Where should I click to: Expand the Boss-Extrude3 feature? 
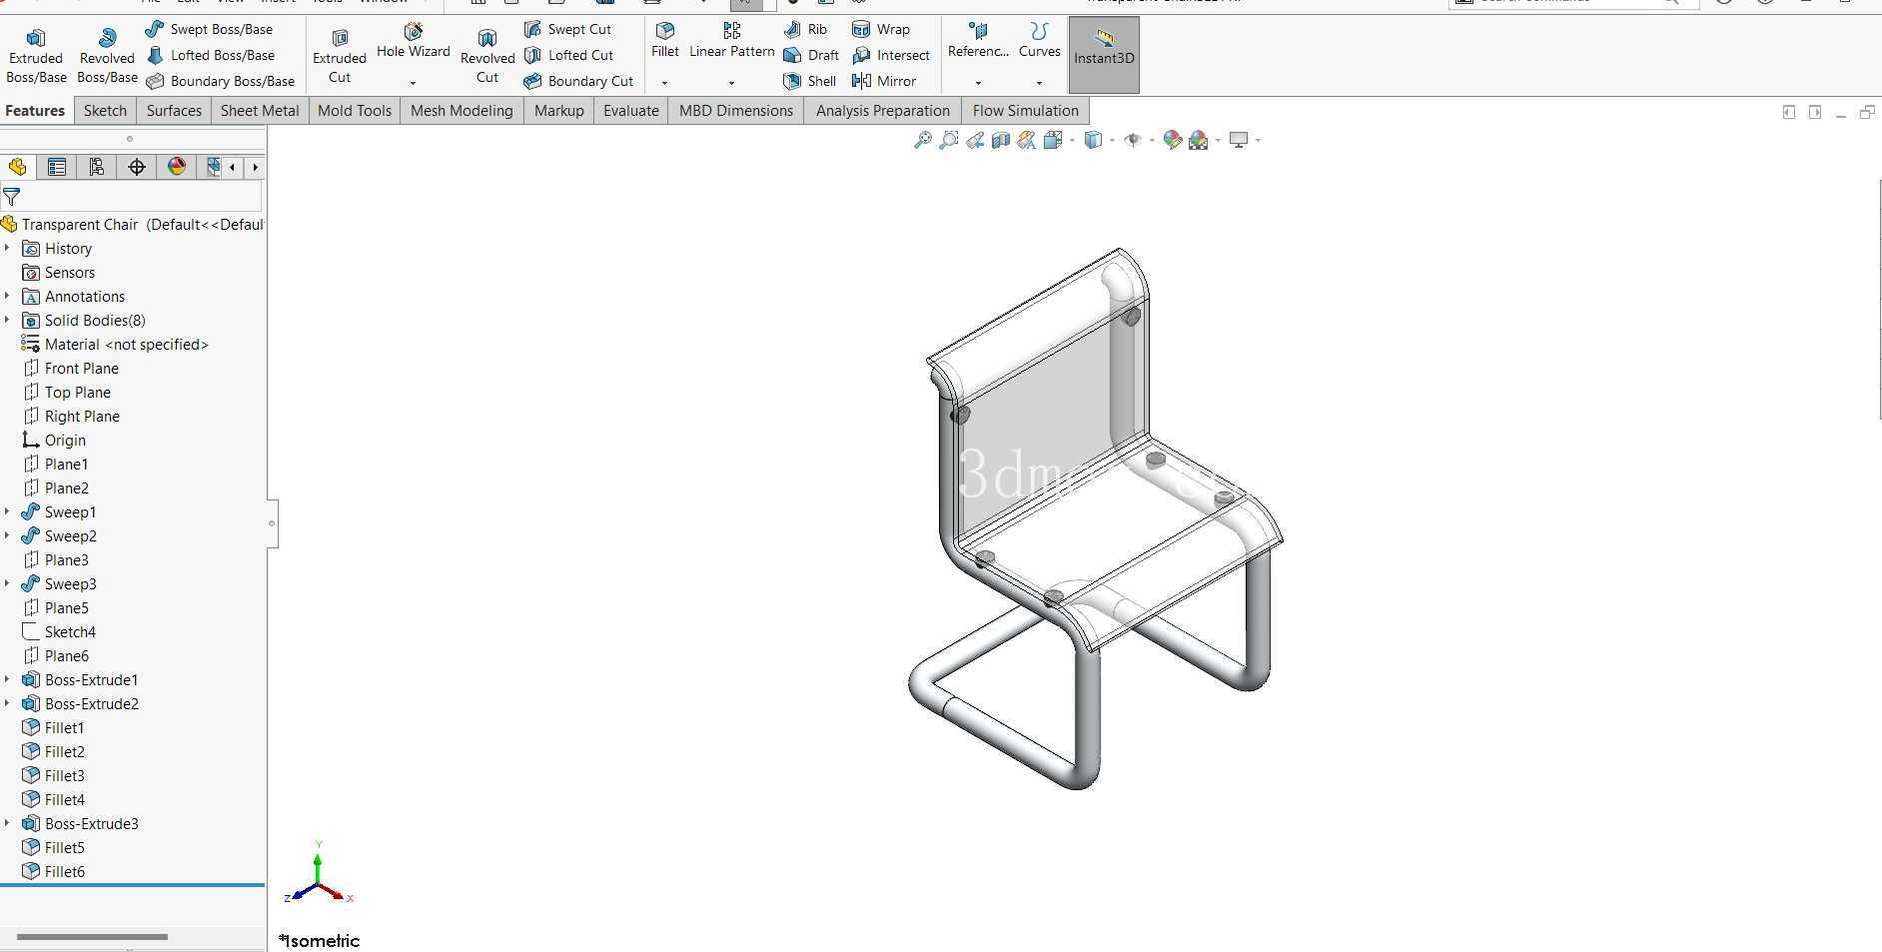[8, 823]
